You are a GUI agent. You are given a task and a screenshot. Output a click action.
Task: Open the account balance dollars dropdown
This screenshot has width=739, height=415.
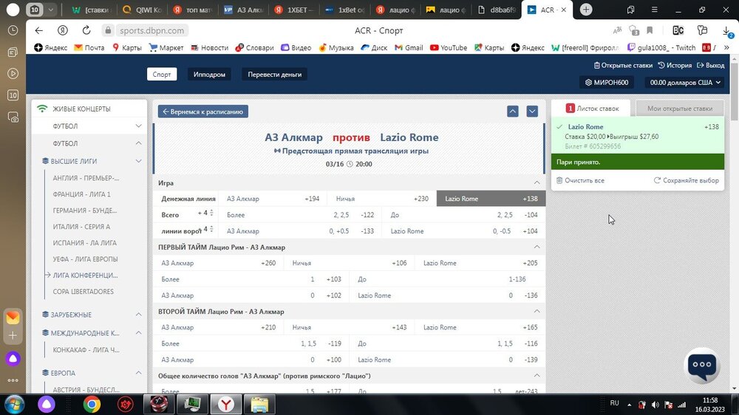[x=684, y=83]
